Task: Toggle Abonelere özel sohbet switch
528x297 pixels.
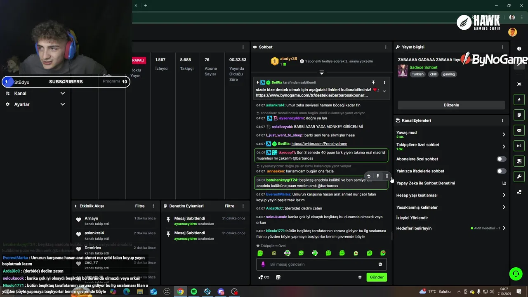Action: [x=501, y=159]
